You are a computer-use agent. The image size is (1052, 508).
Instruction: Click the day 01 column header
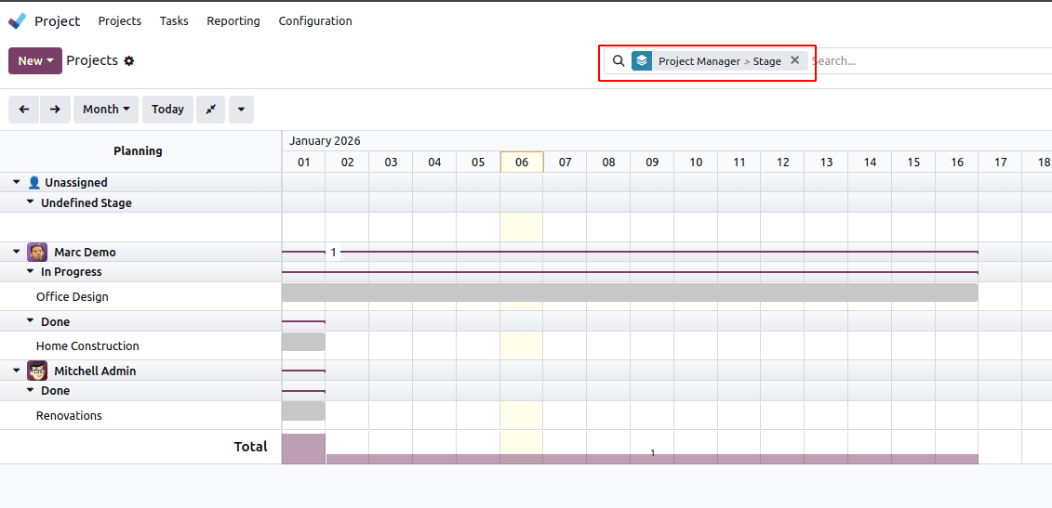tap(304, 162)
